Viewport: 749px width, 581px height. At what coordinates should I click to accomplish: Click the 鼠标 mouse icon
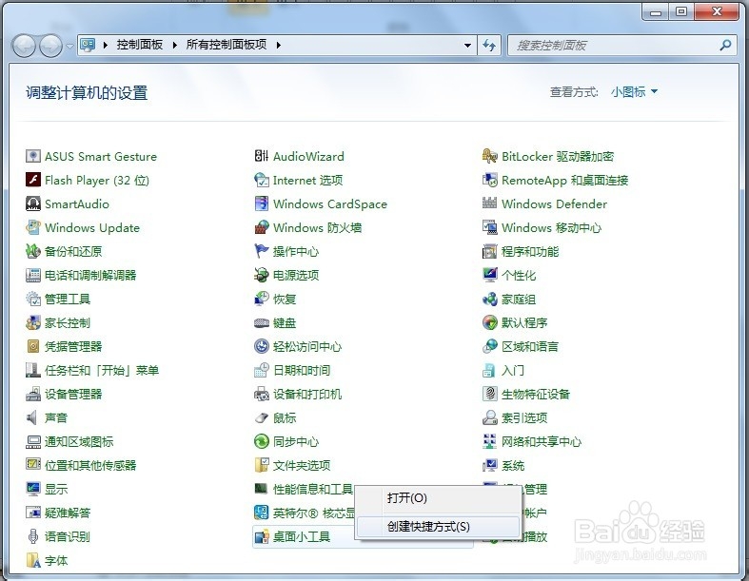point(262,417)
